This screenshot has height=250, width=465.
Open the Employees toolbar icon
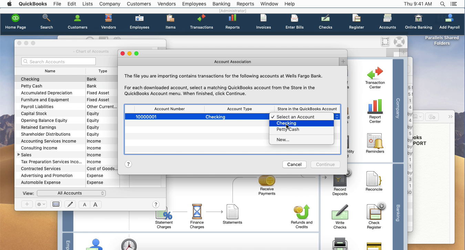139,22
